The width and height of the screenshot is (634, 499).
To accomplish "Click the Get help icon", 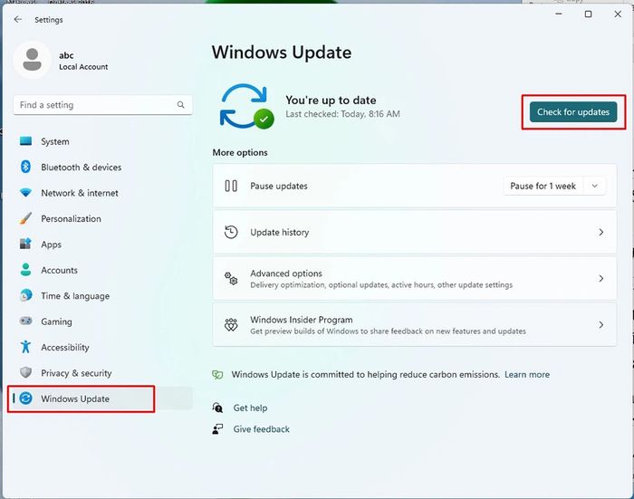I will pyautogui.click(x=217, y=408).
